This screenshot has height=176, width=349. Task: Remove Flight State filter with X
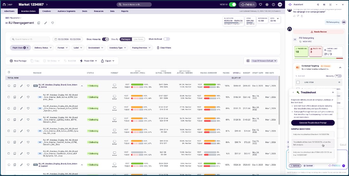pos(28,48)
